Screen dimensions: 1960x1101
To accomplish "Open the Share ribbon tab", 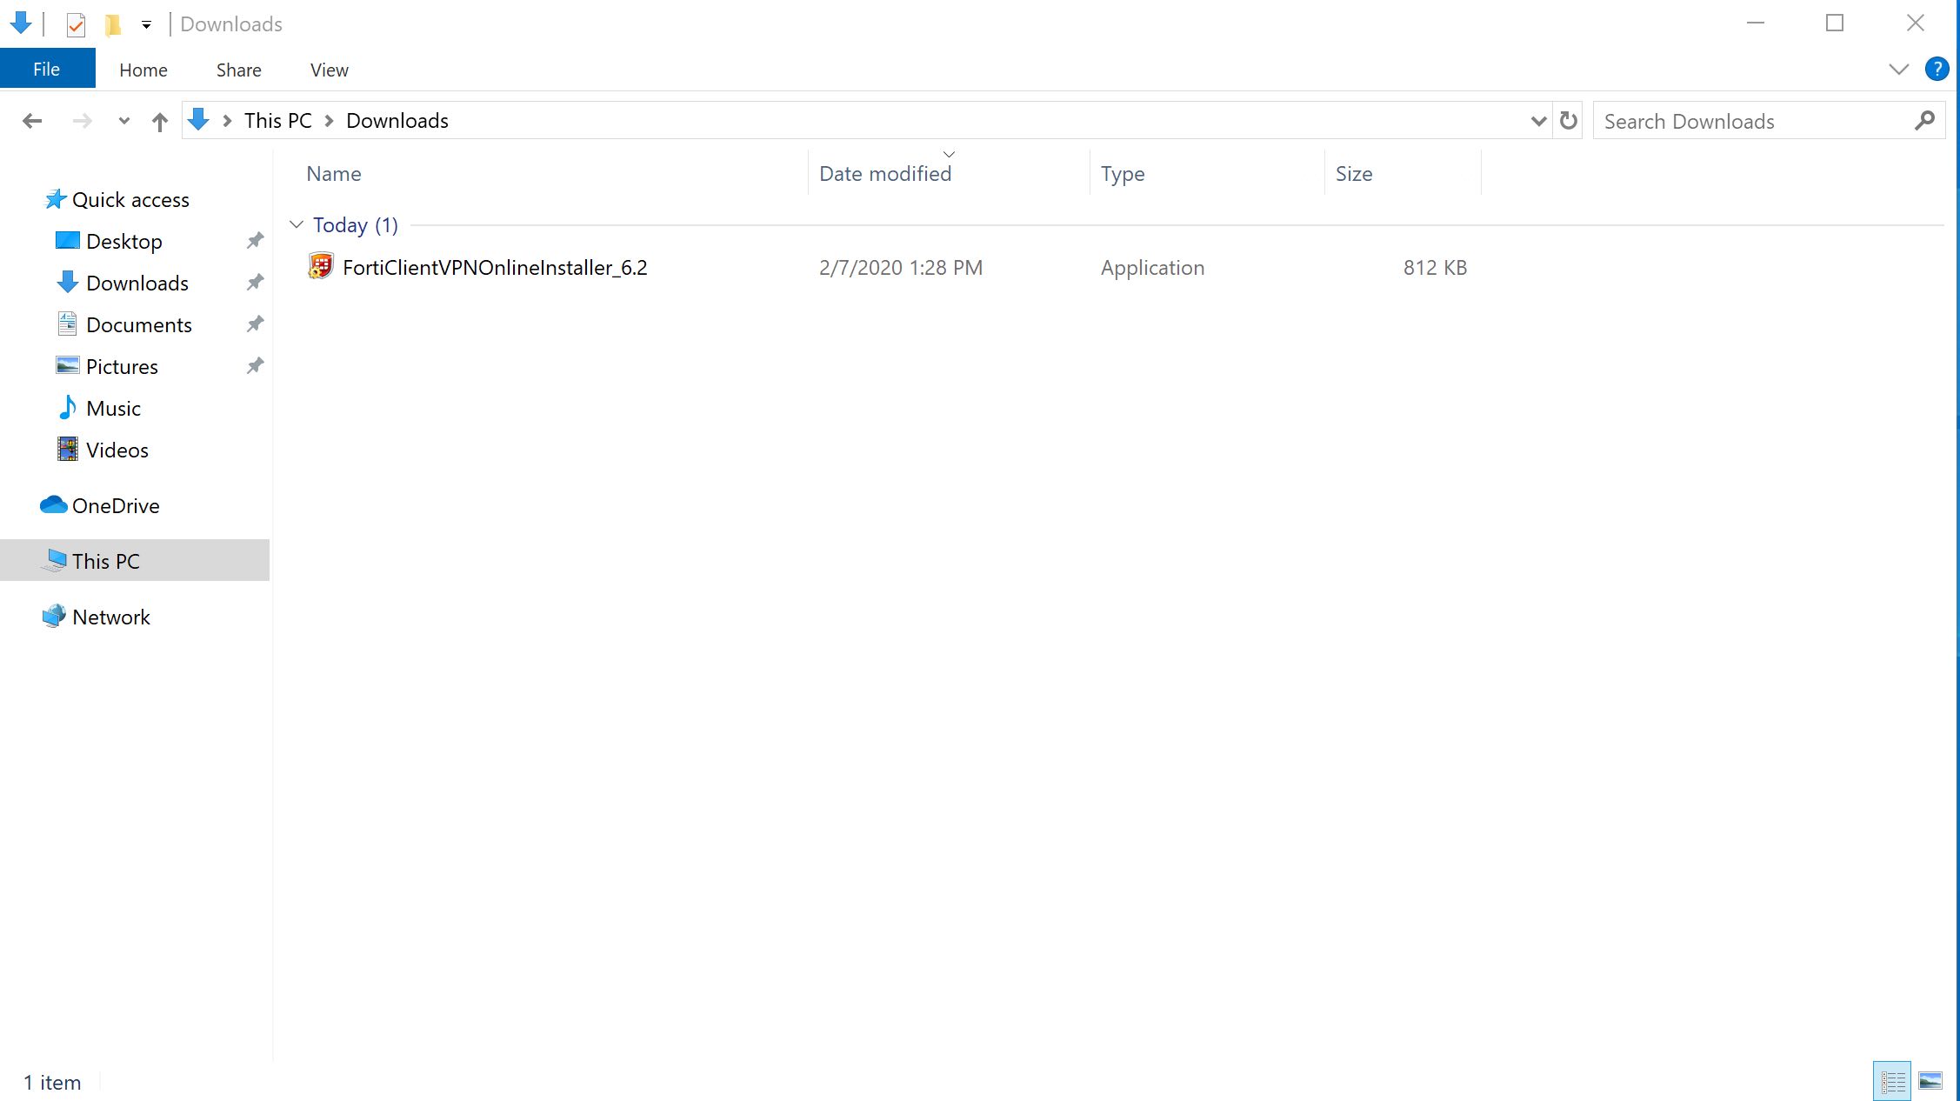I will pyautogui.click(x=239, y=70).
